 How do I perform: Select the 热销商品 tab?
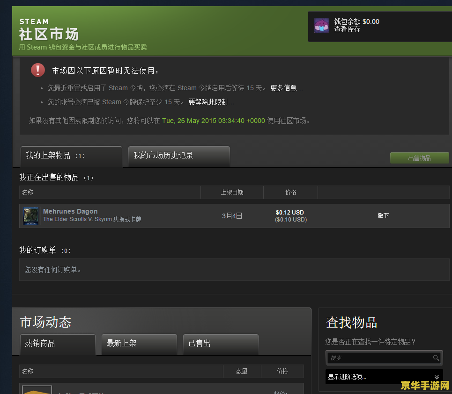58,344
